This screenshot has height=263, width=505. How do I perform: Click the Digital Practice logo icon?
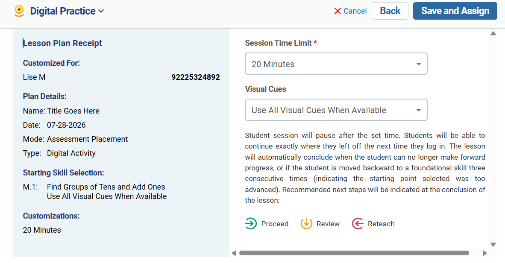point(19,11)
